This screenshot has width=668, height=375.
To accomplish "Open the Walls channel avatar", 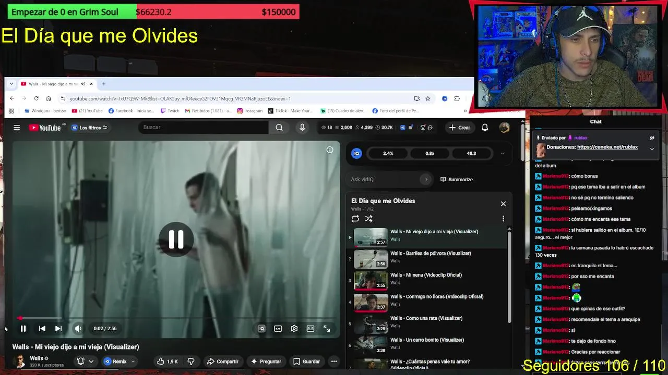I will [20, 361].
